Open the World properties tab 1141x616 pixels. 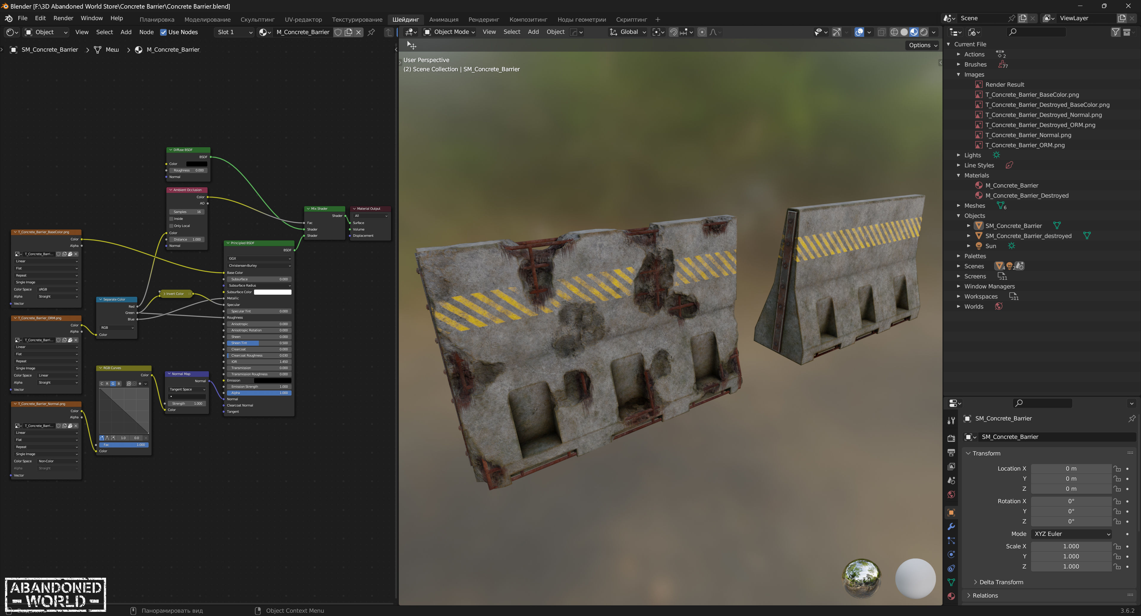click(x=951, y=495)
